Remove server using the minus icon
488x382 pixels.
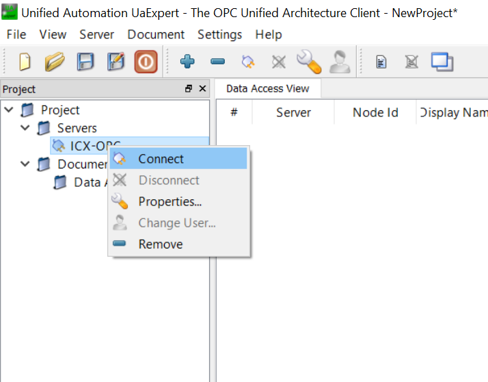(x=217, y=62)
